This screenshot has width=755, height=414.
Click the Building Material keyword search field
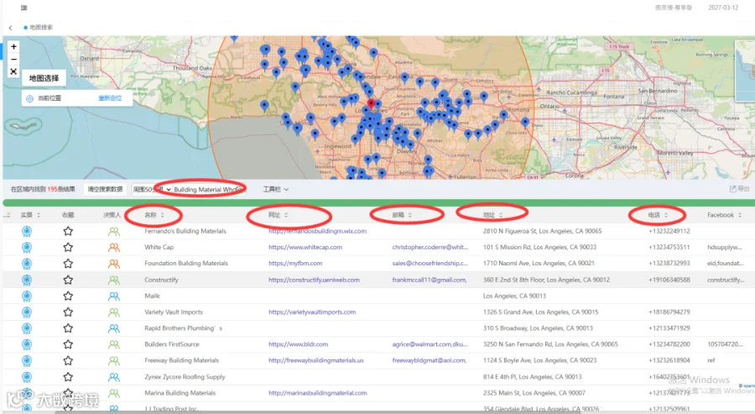pos(209,190)
